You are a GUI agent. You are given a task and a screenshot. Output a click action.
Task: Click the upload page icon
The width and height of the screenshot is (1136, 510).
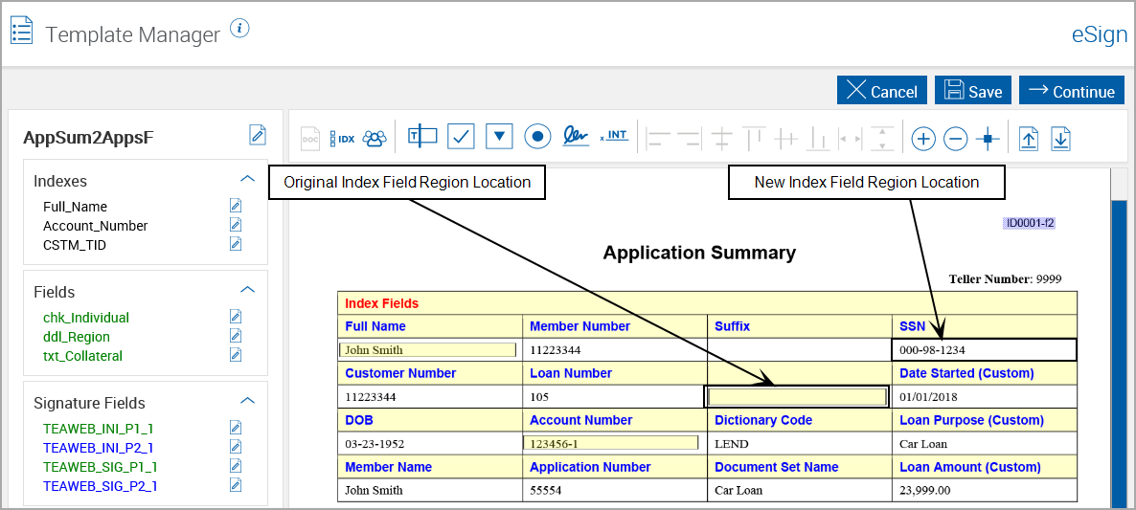pyautogui.click(x=1028, y=138)
